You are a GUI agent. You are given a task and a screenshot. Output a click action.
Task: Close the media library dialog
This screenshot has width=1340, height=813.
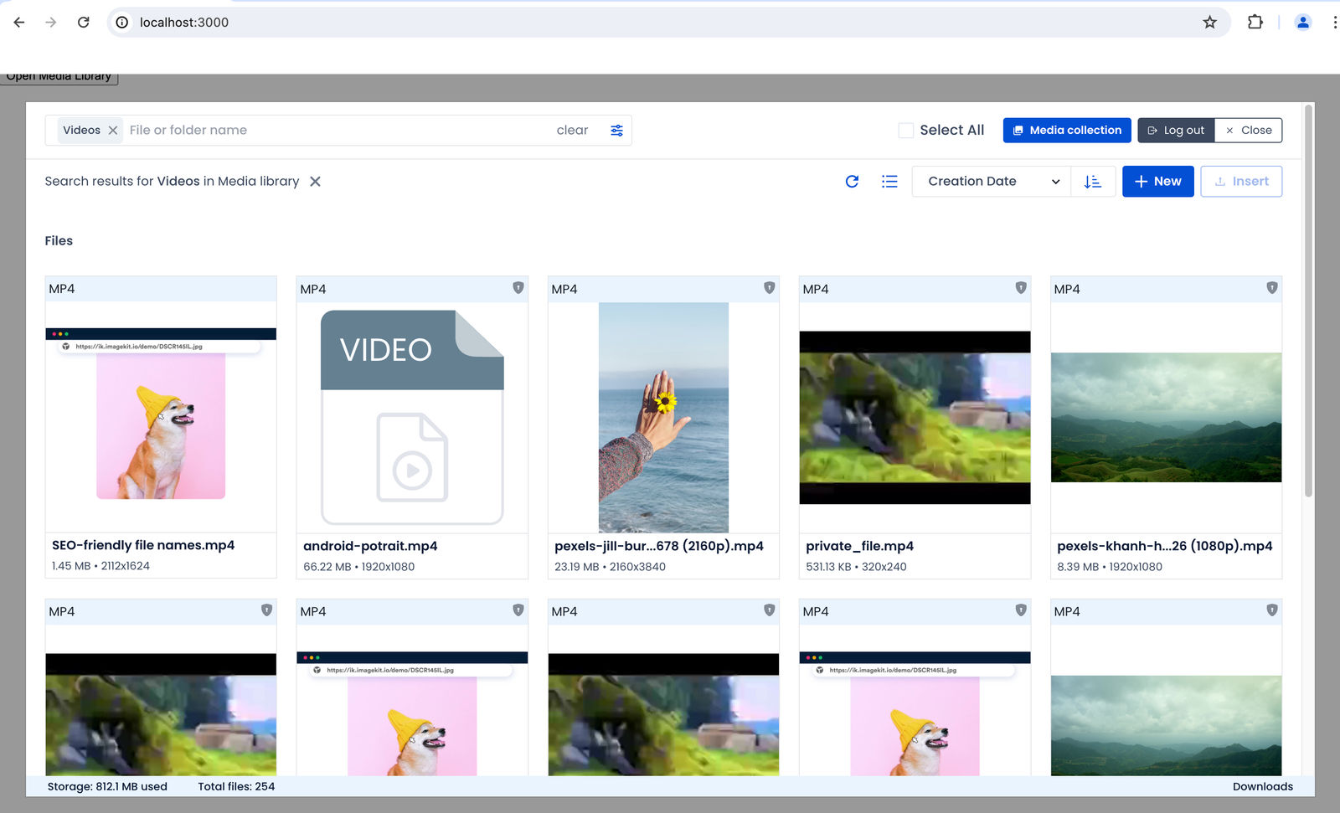pyautogui.click(x=1249, y=131)
